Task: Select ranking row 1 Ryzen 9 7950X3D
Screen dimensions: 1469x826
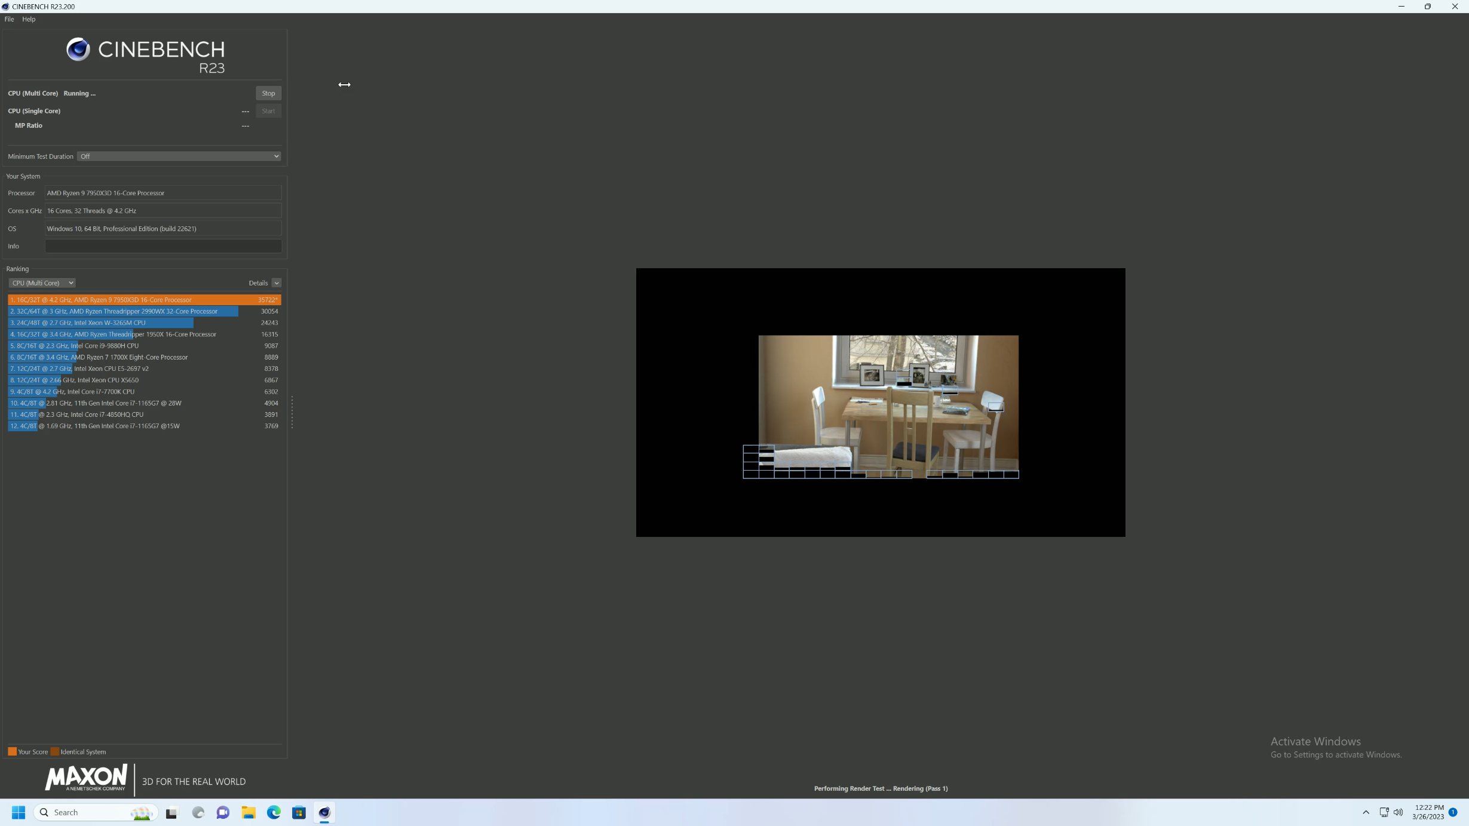Action: click(145, 300)
